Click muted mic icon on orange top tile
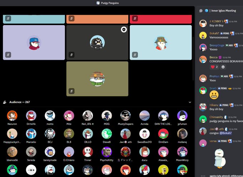Viewport: 243px width, 177px height. point(71,19)
